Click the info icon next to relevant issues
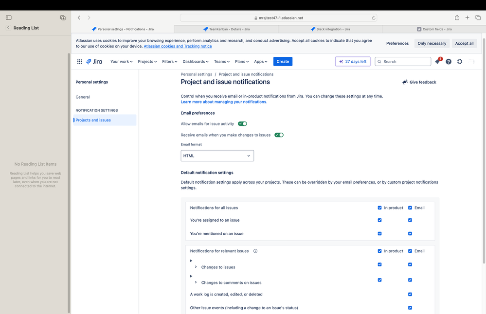This screenshot has height=314, width=486. pyautogui.click(x=255, y=251)
